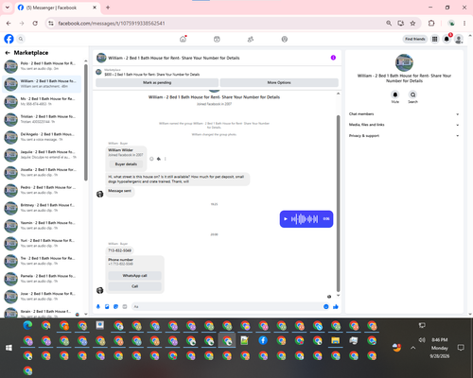Click the conversation info icon
Viewport: 473px width, 378px height.
333,58
